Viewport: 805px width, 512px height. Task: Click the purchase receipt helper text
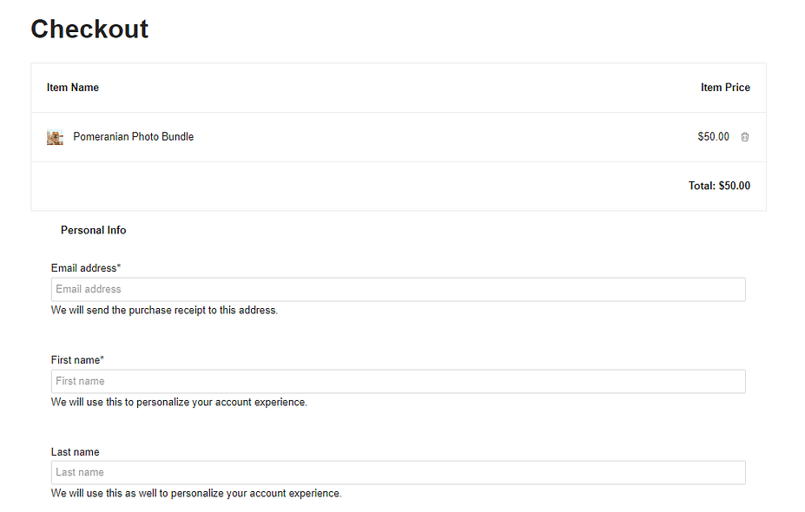(x=164, y=310)
